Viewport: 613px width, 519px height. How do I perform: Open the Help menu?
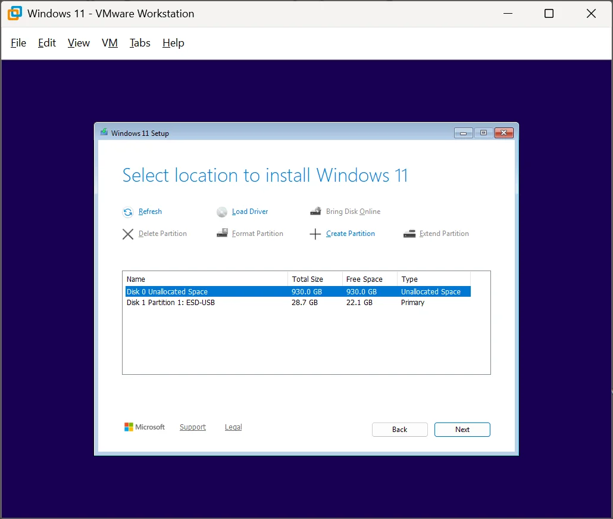(173, 43)
